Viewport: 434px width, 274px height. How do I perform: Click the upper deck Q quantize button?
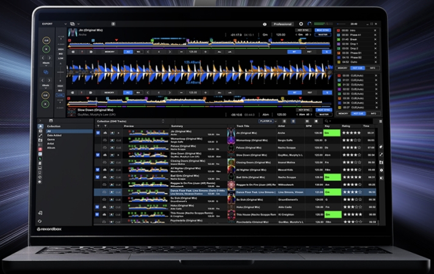tap(327, 52)
